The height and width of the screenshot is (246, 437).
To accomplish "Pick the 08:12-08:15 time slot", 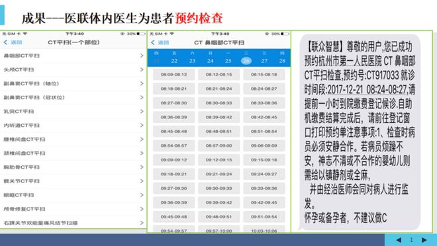I will pyautogui.click(x=218, y=75).
